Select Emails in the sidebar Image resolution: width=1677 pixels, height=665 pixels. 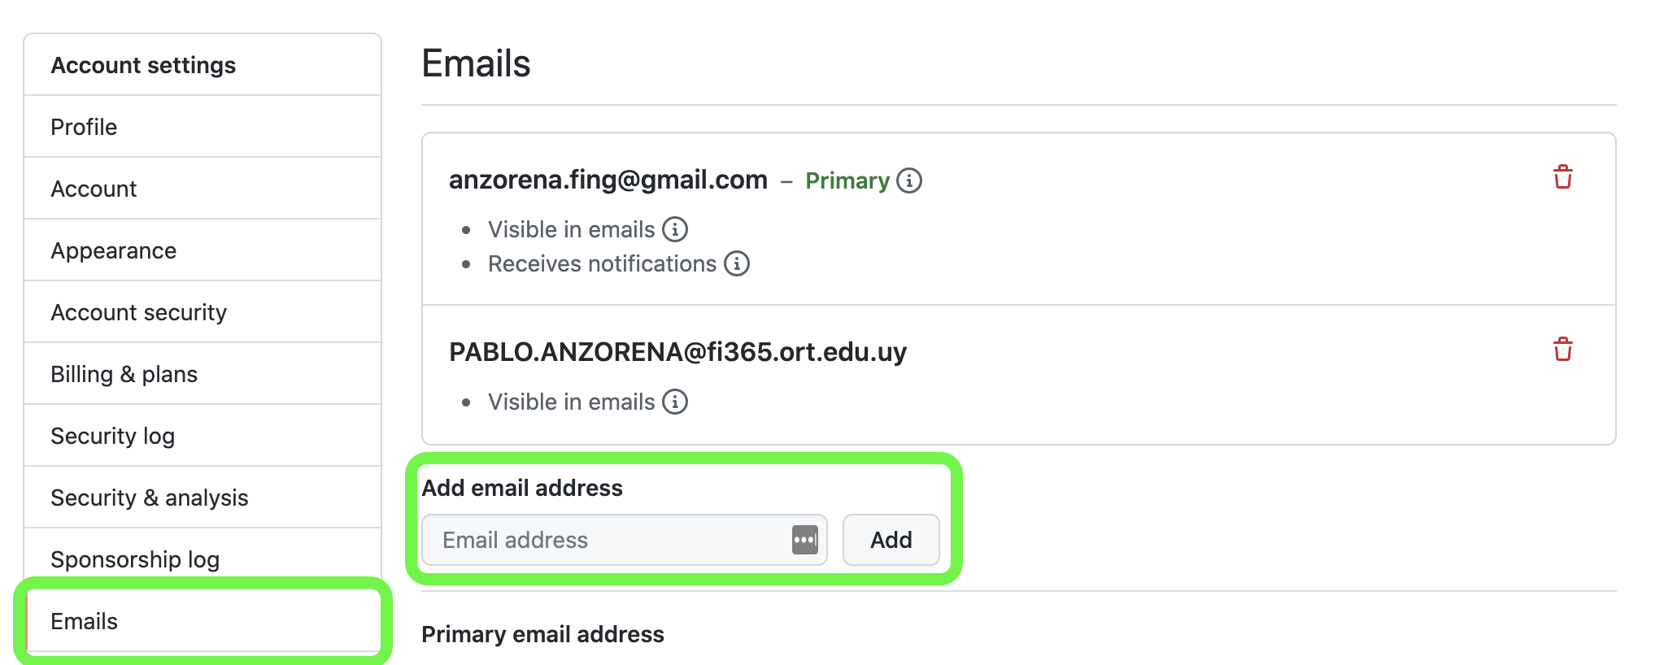point(203,621)
